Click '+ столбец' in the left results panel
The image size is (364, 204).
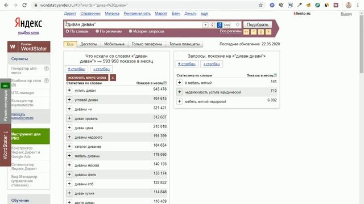(x=76, y=69)
